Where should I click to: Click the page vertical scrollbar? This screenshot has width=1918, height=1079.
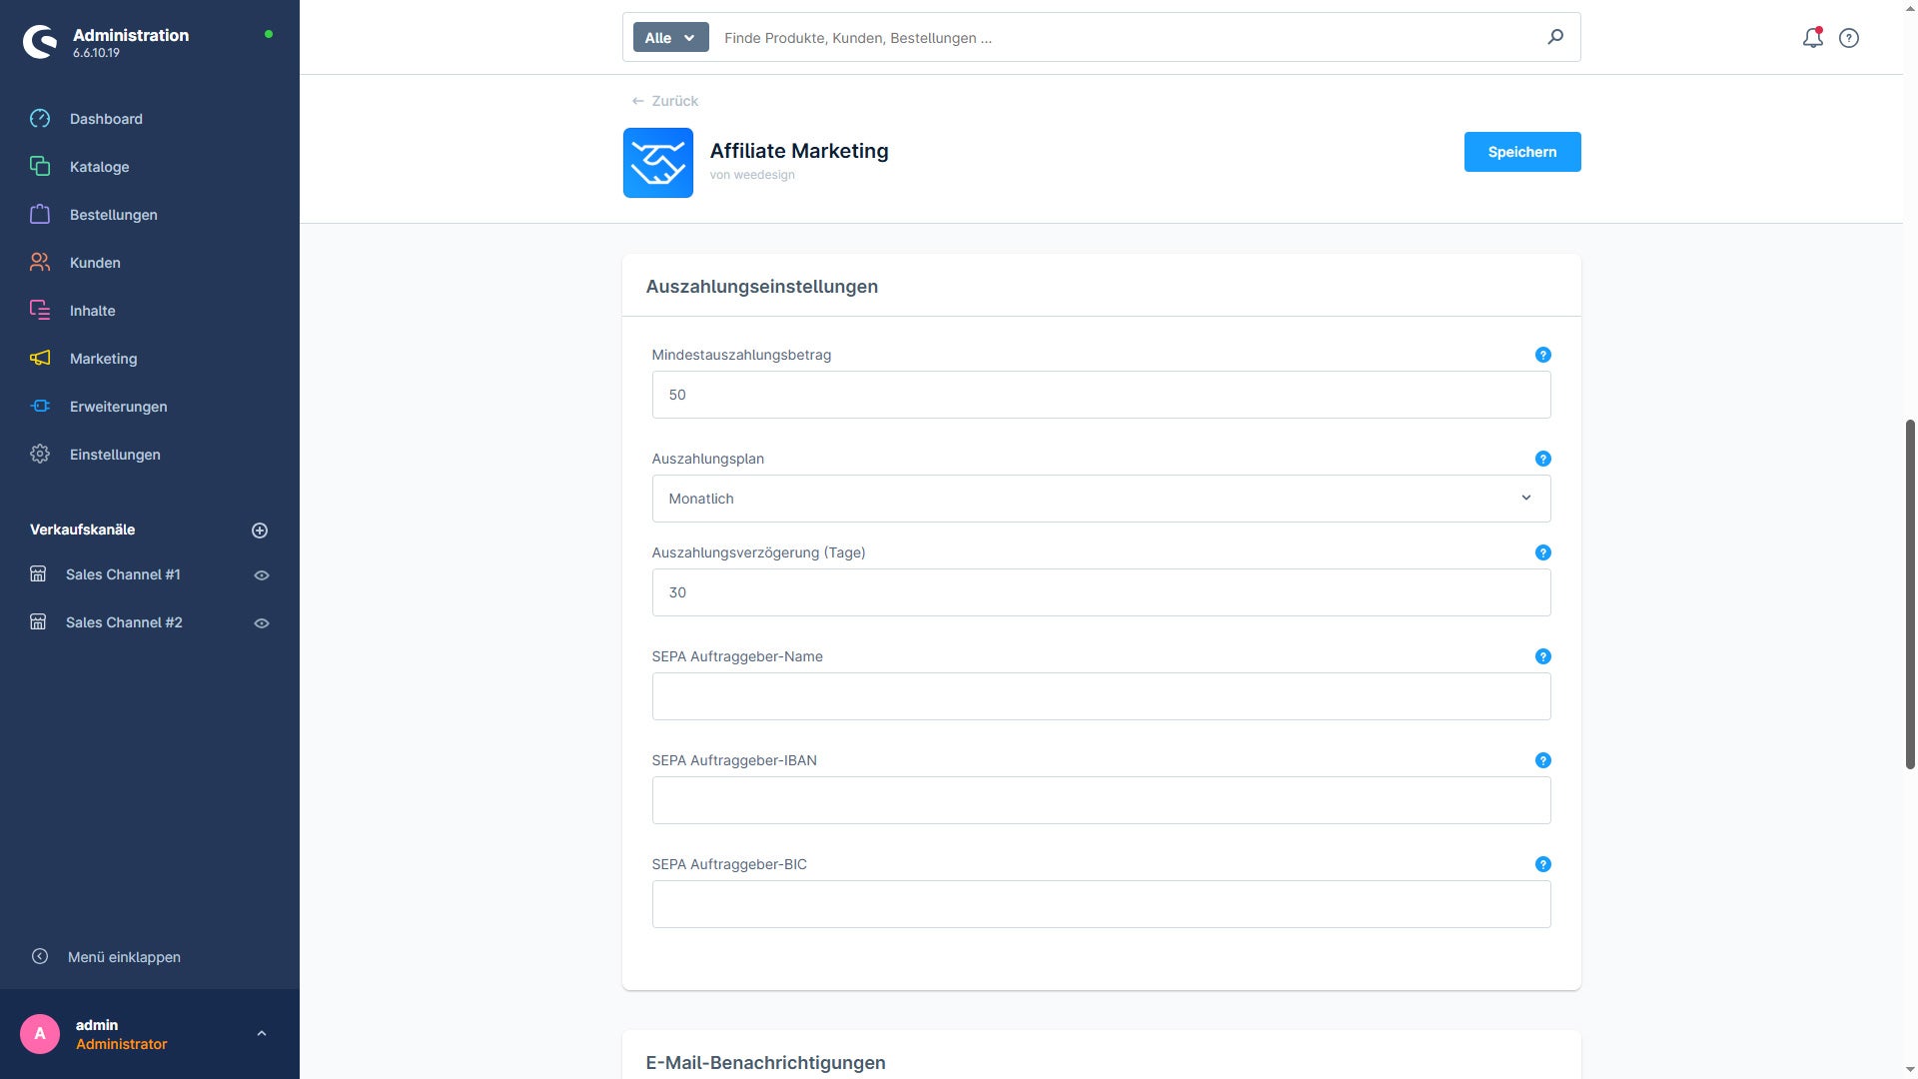tap(1910, 594)
